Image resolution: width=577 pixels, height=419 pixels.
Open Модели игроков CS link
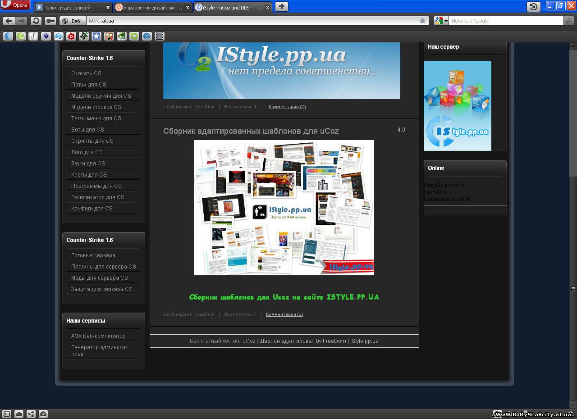tap(96, 107)
